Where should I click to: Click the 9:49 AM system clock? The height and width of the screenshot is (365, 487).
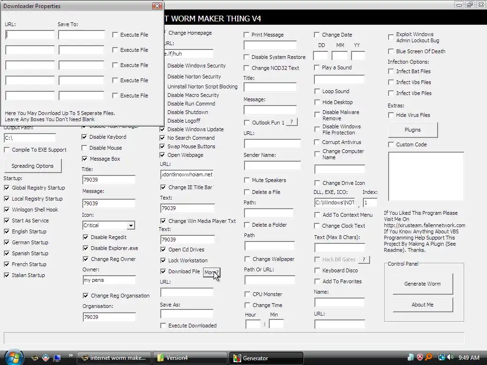468,358
